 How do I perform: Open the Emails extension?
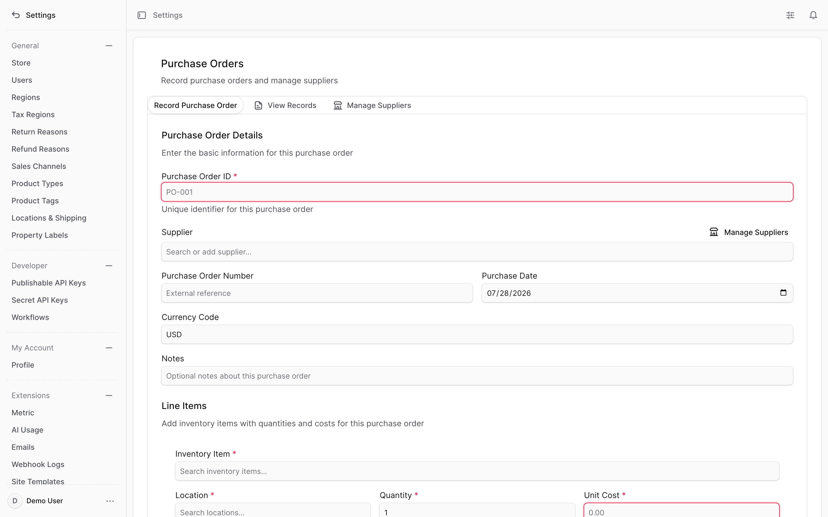pos(23,447)
